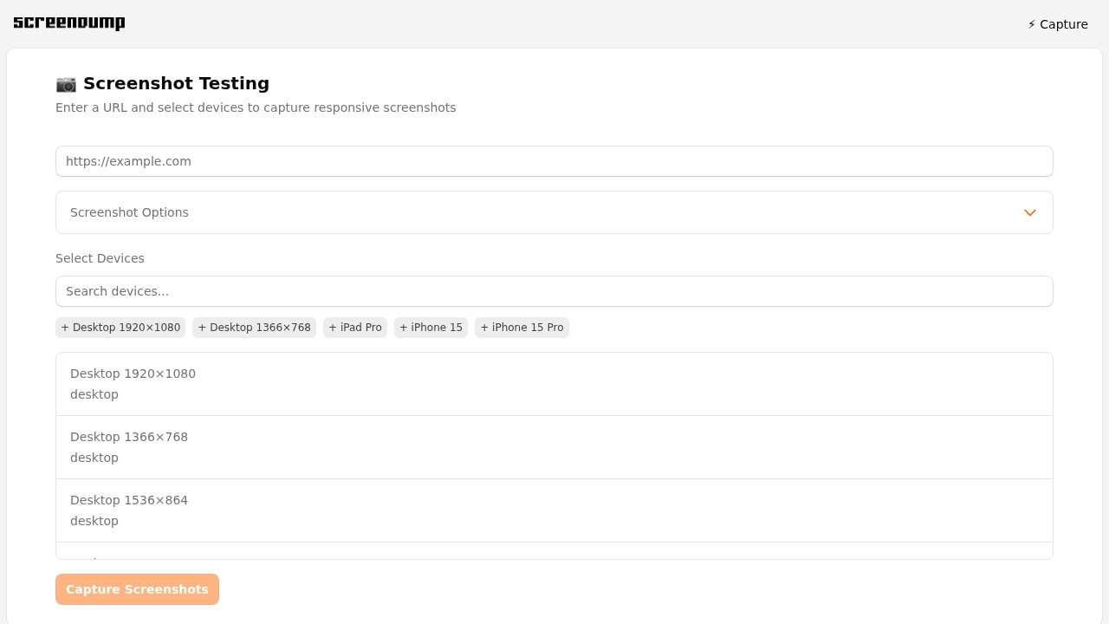Open the Capture link in the header

[1057, 24]
